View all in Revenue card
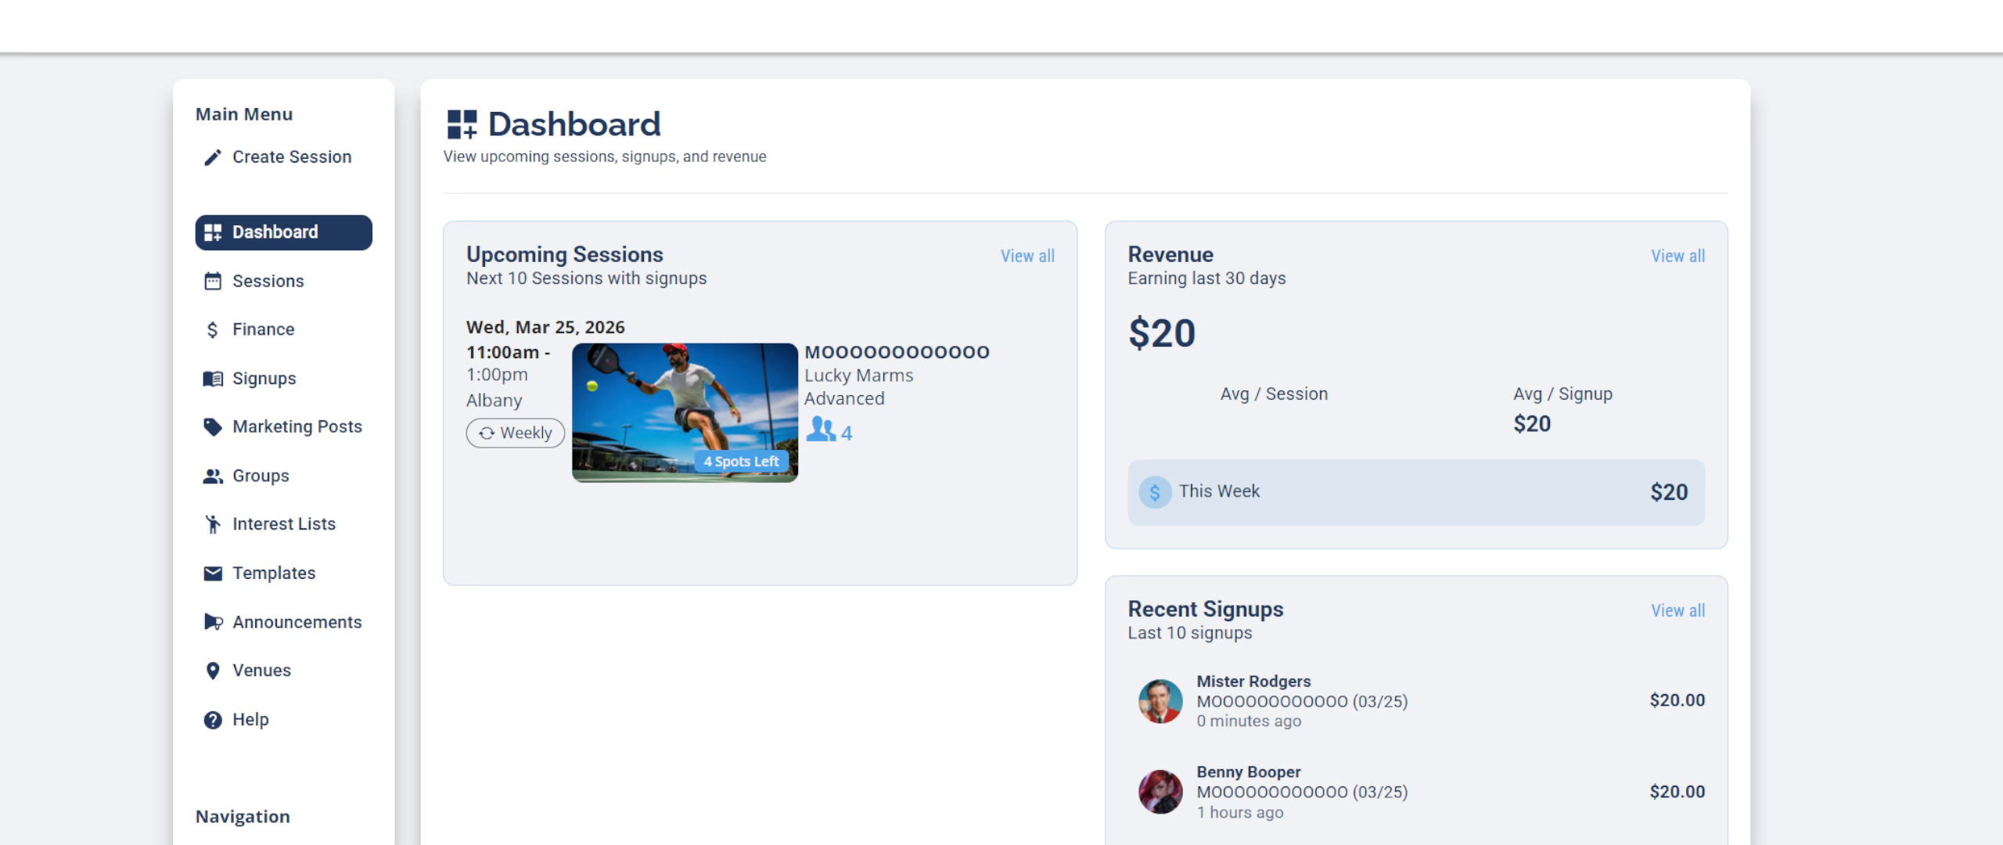Screen dimensions: 2003x845 pyautogui.click(x=1678, y=256)
